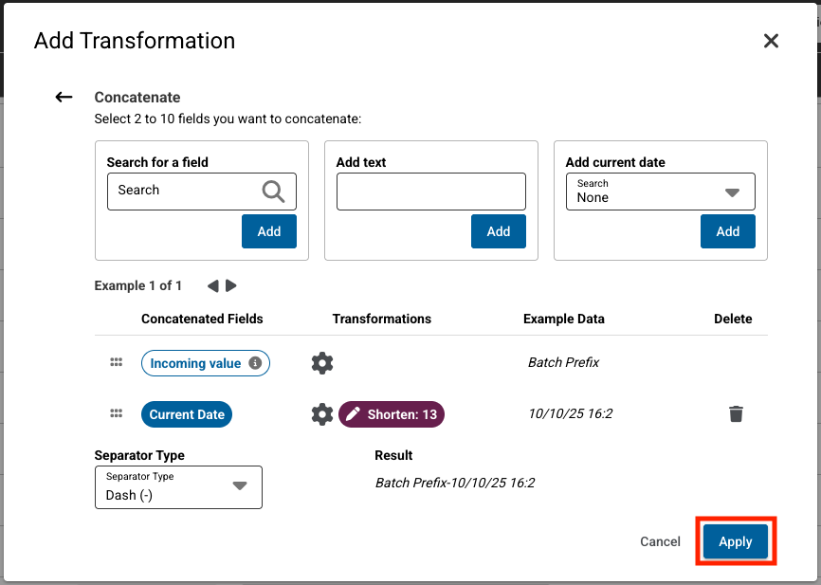The height and width of the screenshot is (585, 821).
Task: Select the result text 'Batch Prefix-10/10/25 16:2'
Action: point(455,483)
